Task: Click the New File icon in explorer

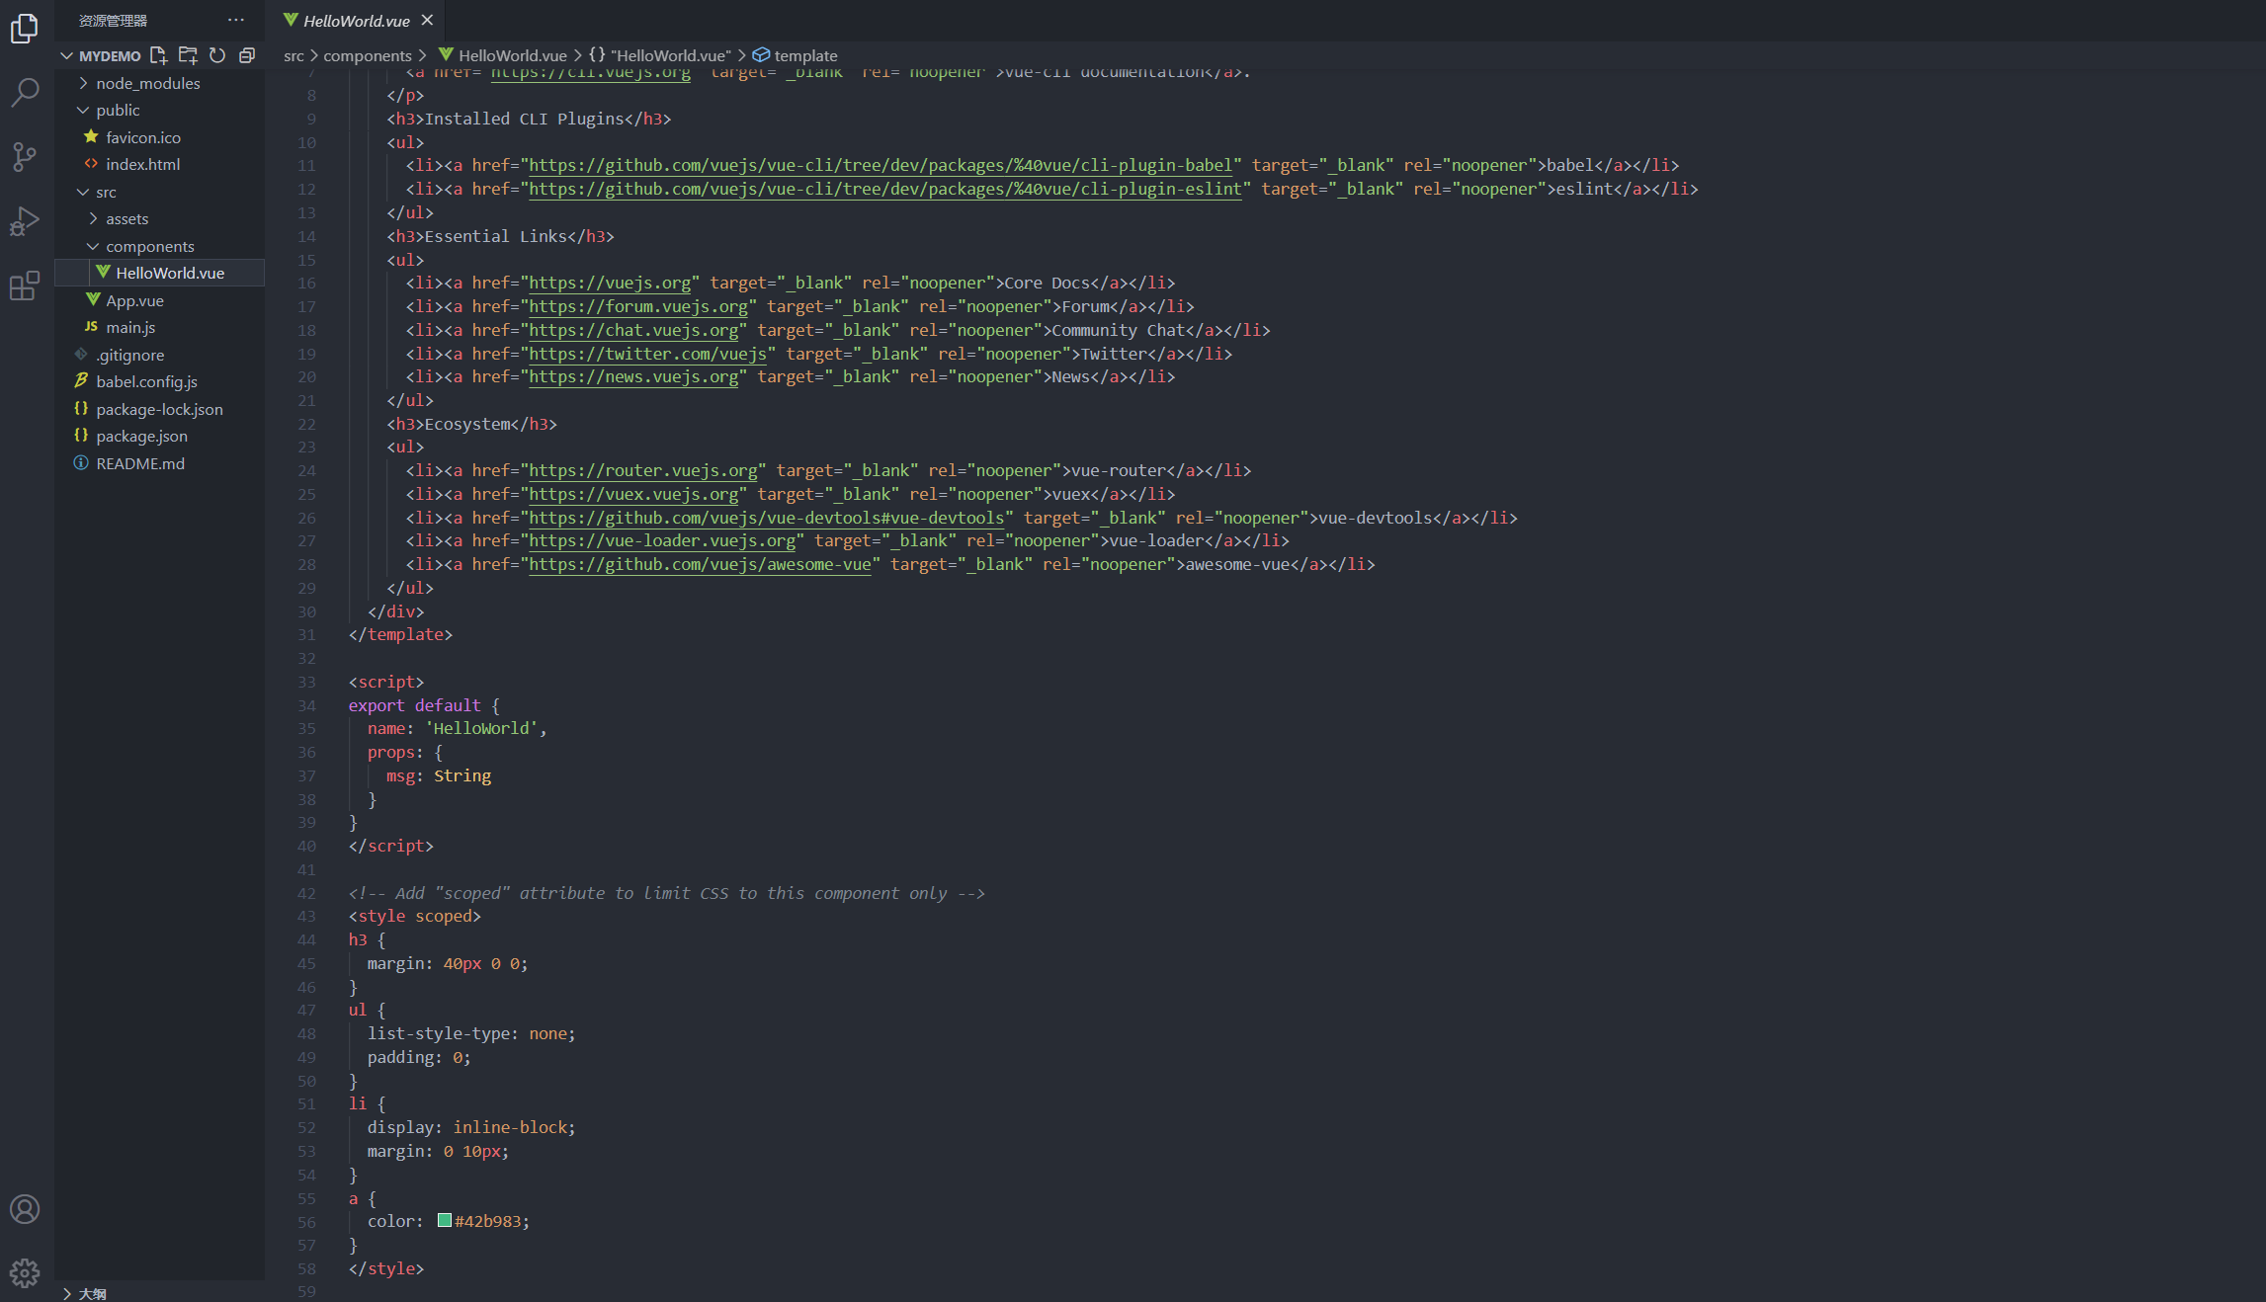Action: 158,55
